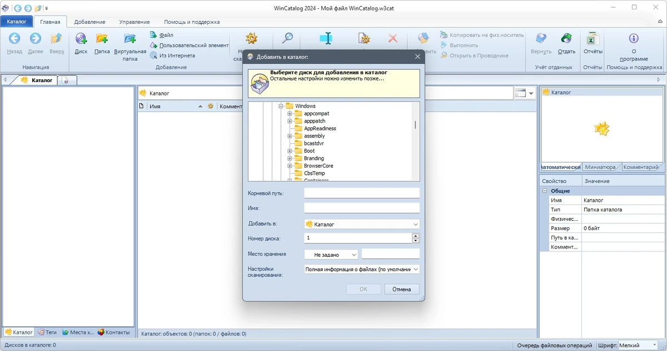Click the Файл add-file ribbon item

[x=162, y=35]
